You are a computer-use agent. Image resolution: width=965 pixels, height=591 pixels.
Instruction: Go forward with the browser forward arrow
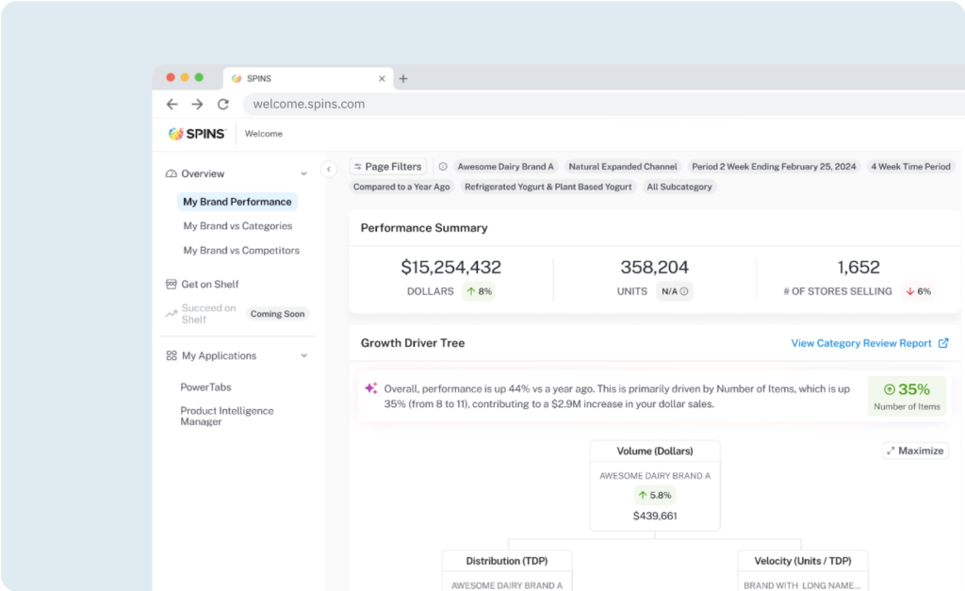point(197,104)
